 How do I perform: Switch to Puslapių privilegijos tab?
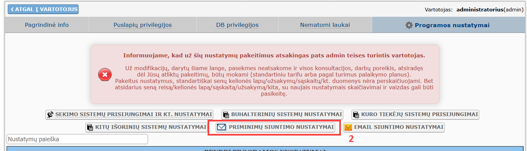click(x=142, y=25)
